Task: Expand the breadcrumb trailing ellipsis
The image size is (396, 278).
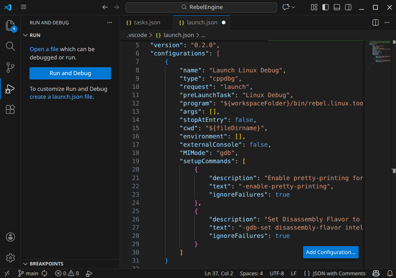Action: pos(203,35)
